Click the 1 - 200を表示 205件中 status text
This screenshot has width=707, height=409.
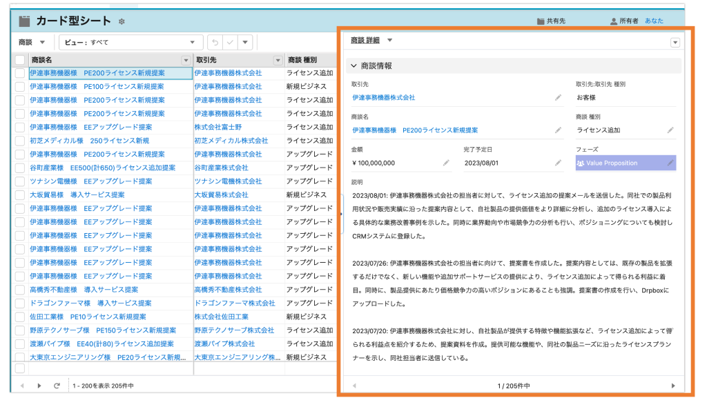coord(104,386)
